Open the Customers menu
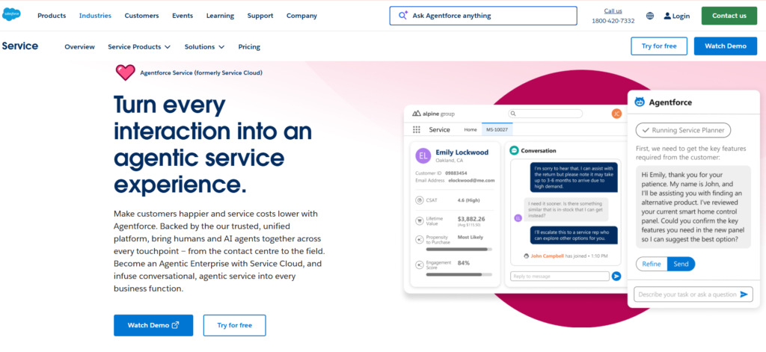Screen dimensions: 766x352 [x=141, y=16]
